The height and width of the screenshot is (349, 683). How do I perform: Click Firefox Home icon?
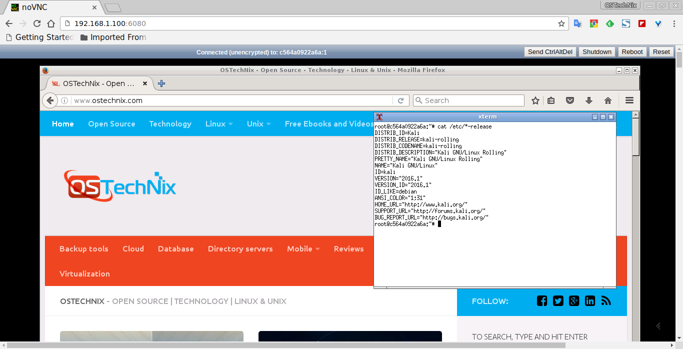click(x=608, y=100)
